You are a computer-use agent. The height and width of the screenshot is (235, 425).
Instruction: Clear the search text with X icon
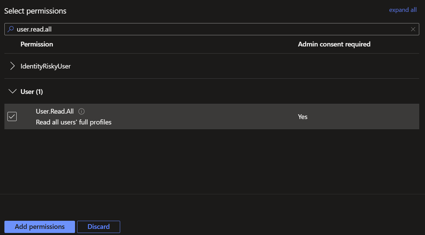(x=413, y=29)
